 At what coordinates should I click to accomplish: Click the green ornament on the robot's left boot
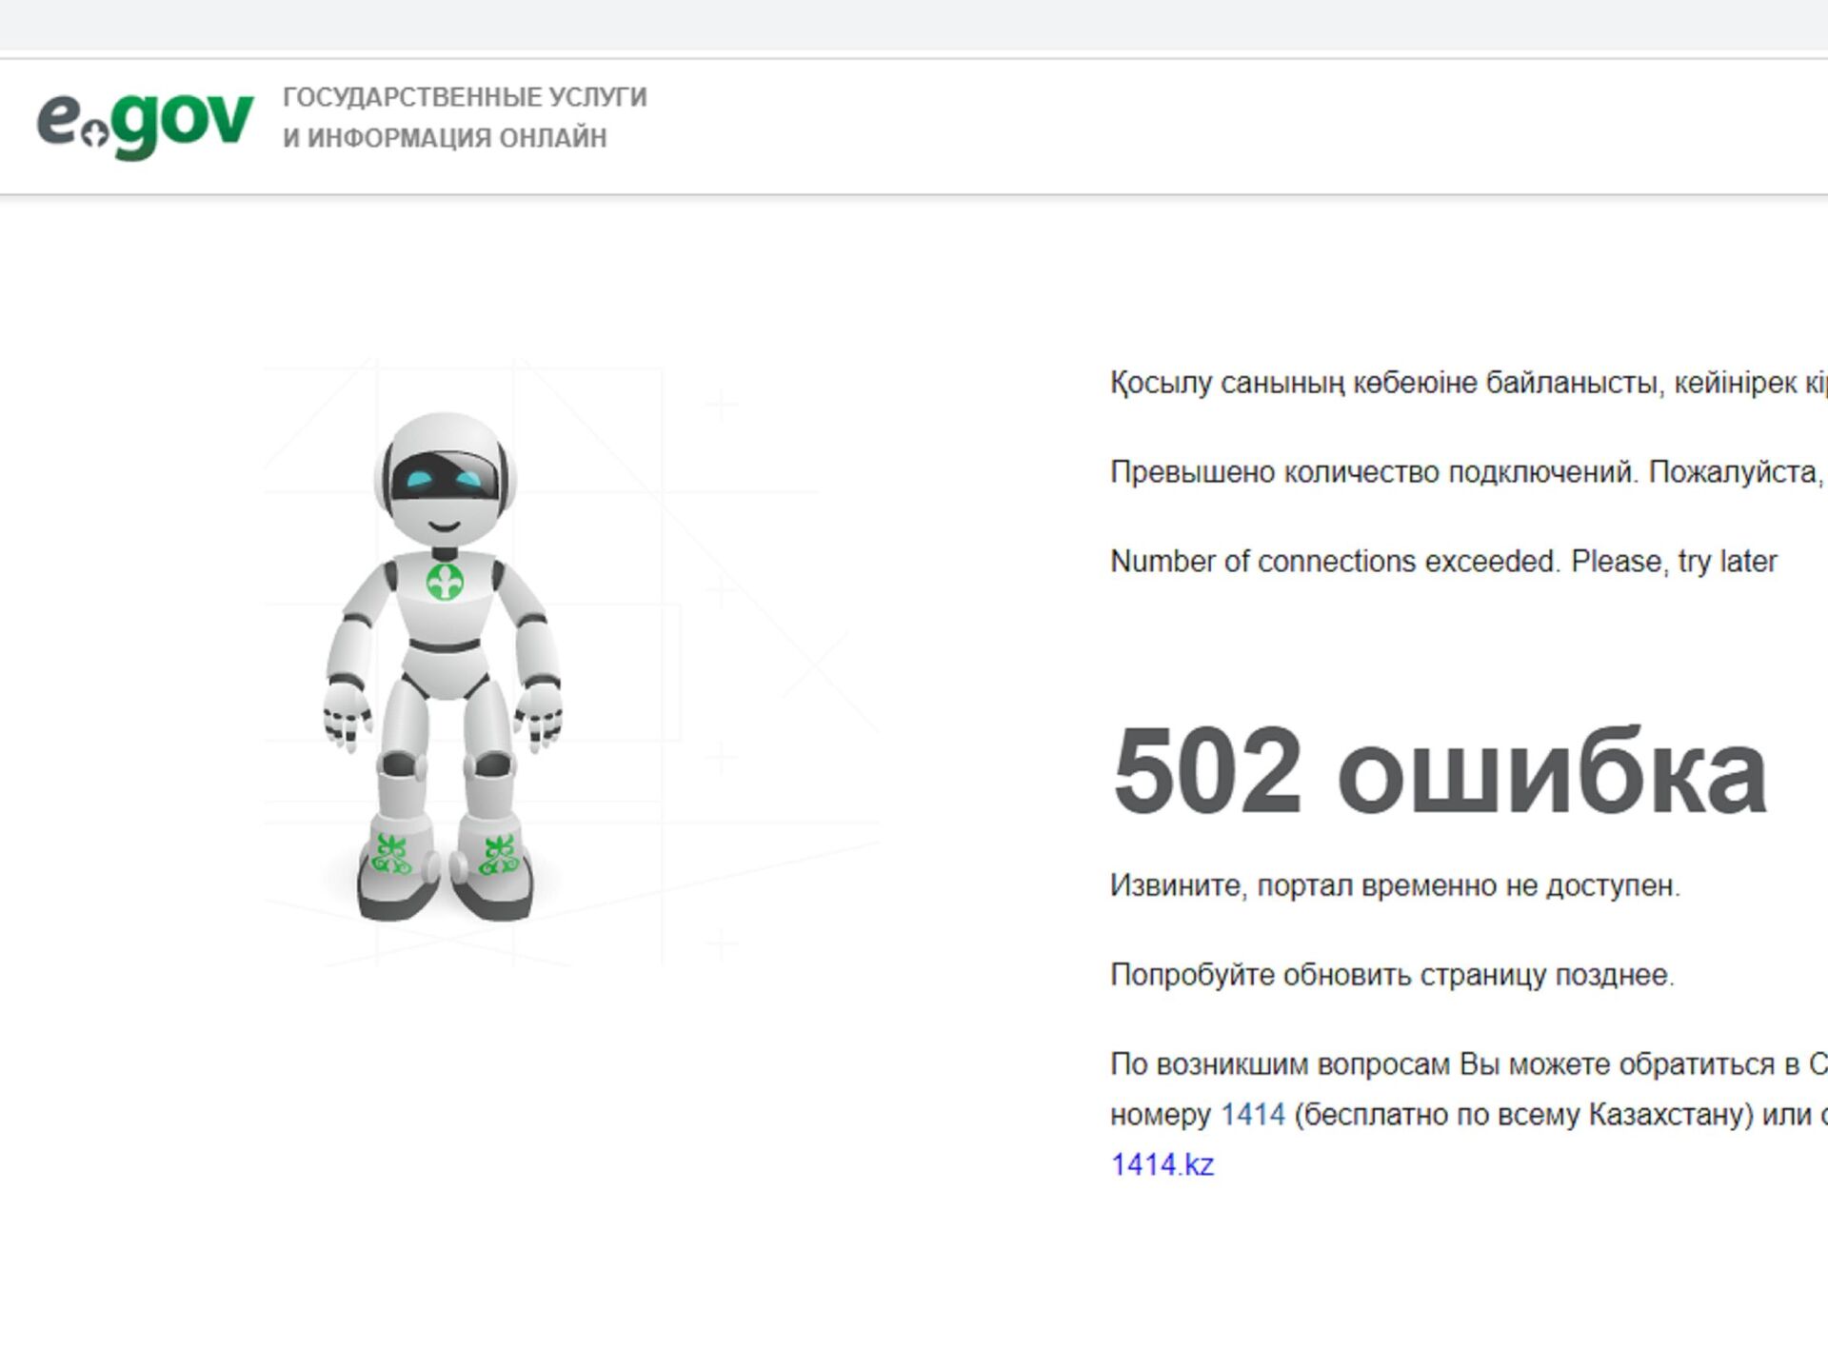coord(391,854)
